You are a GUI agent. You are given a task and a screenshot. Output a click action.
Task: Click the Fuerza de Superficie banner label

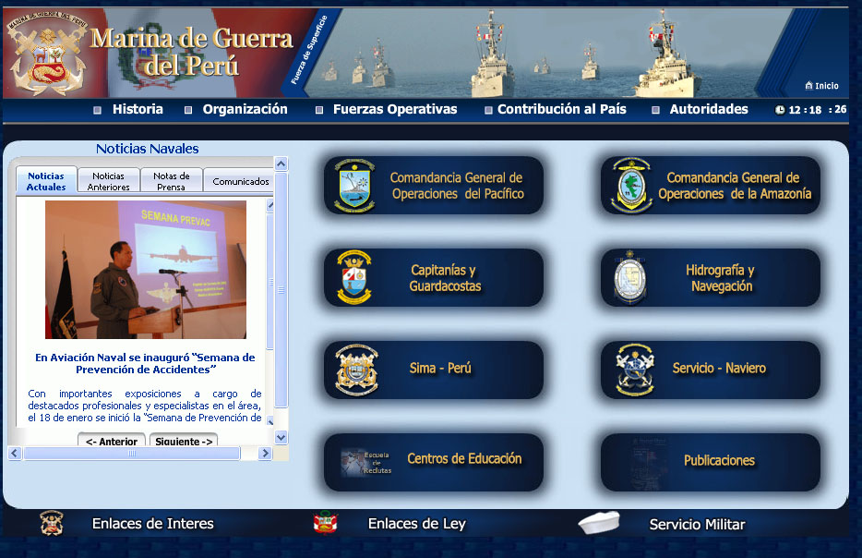pyautogui.click(x=309, y=50)
